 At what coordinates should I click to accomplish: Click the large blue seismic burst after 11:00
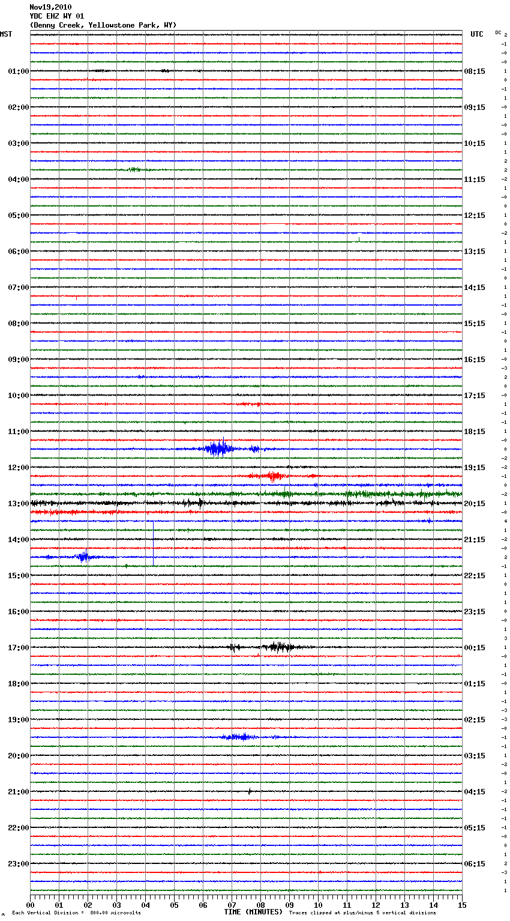pos(219,448)
